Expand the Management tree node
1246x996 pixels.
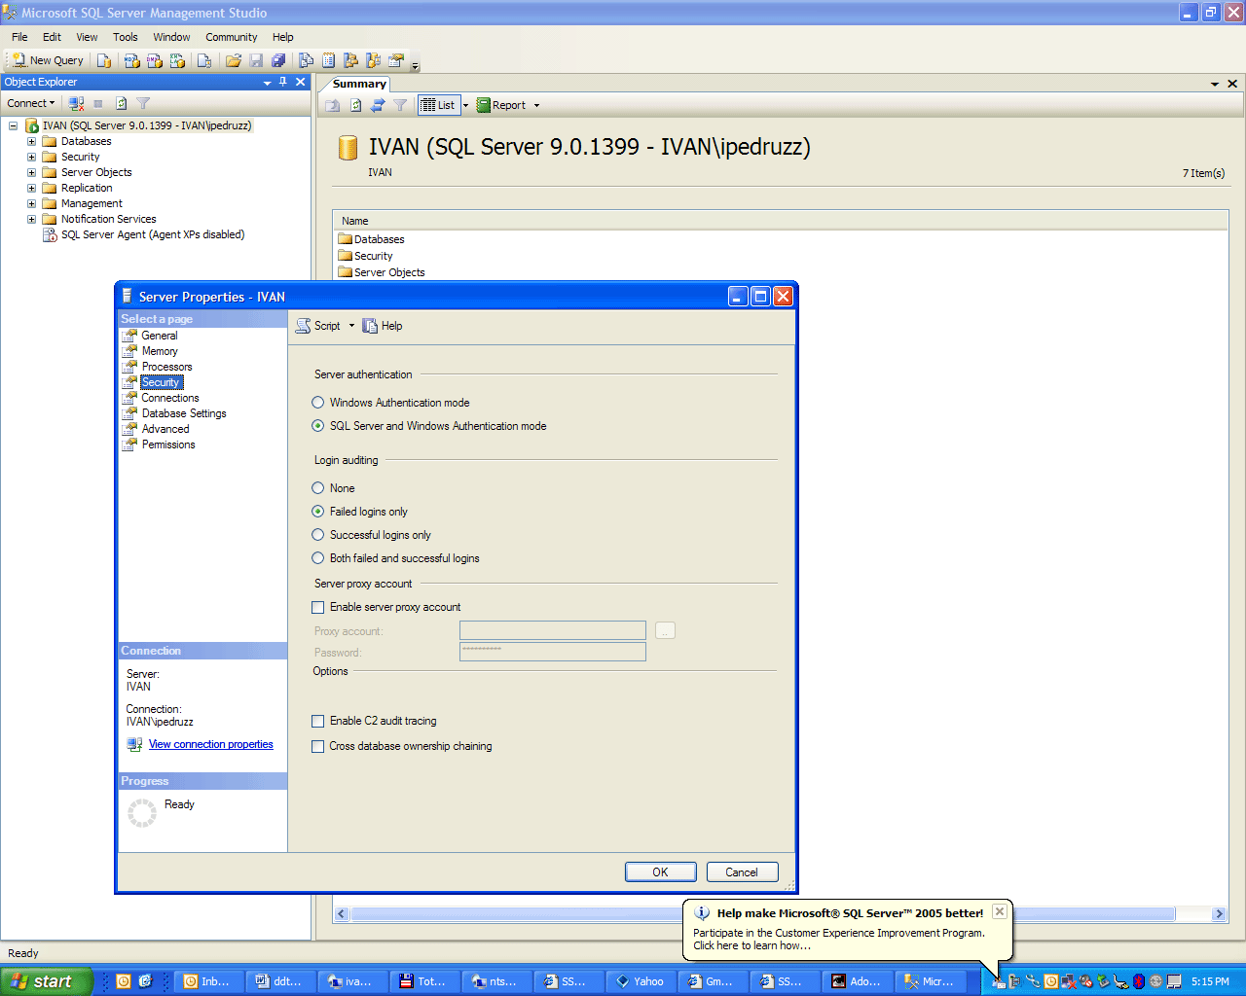point(31,203)
